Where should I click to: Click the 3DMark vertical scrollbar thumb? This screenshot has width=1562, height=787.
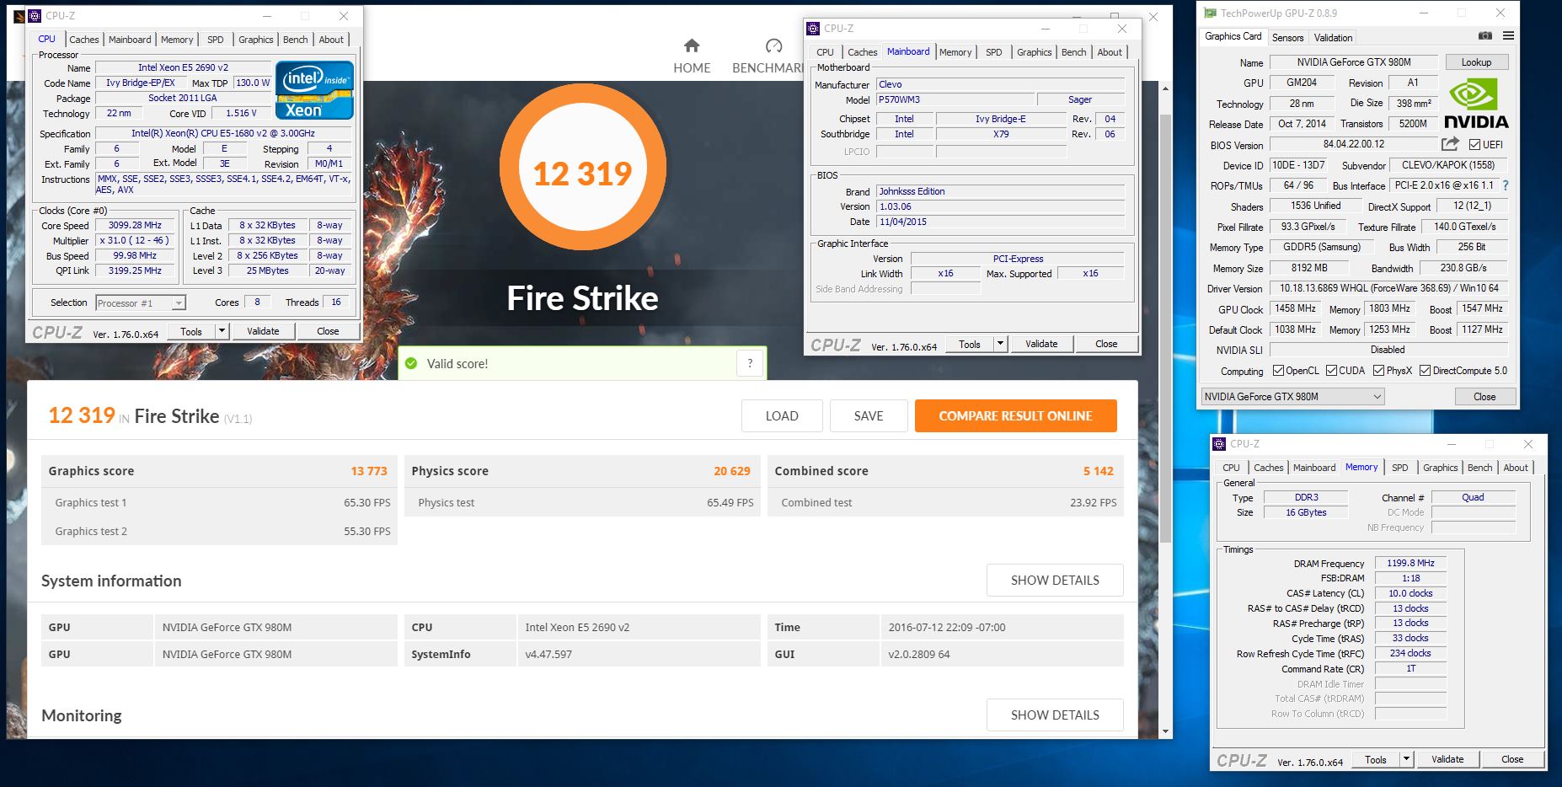1166,329
